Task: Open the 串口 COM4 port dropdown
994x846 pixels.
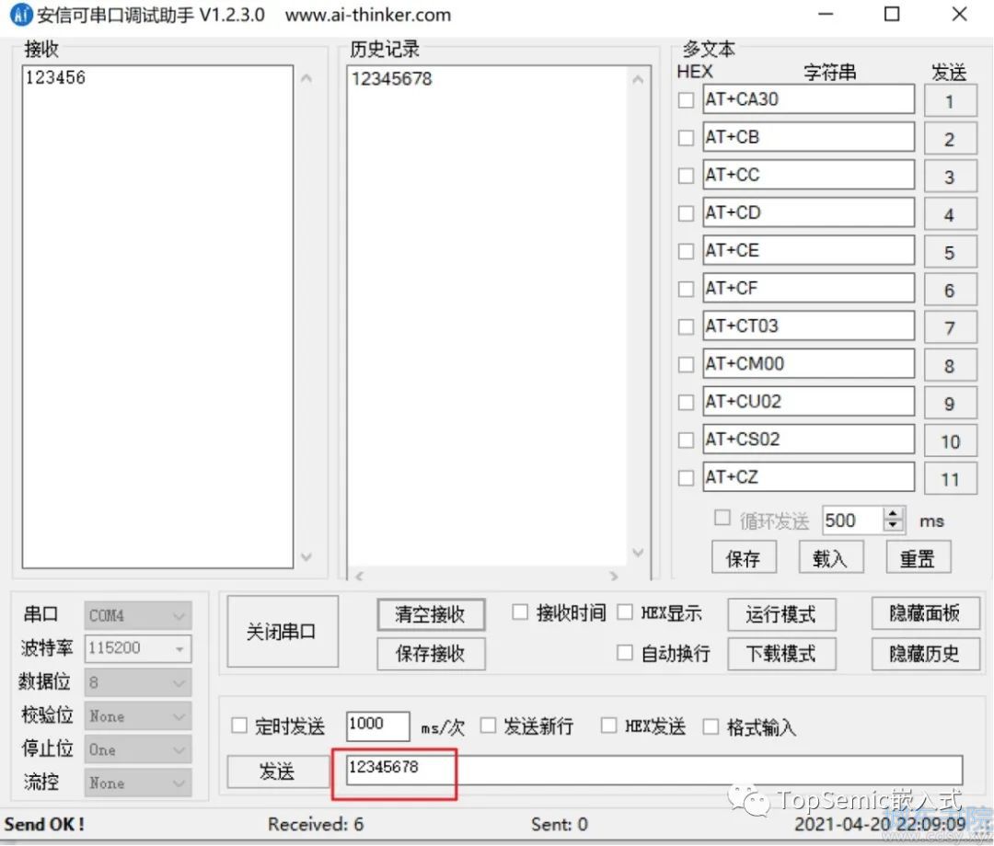Action: (137, 615)
